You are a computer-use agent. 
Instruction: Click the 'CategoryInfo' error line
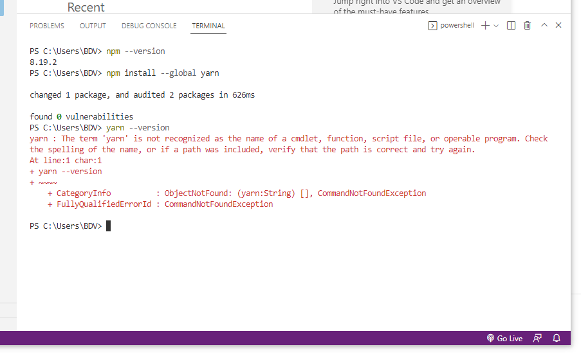coord(237,193)
